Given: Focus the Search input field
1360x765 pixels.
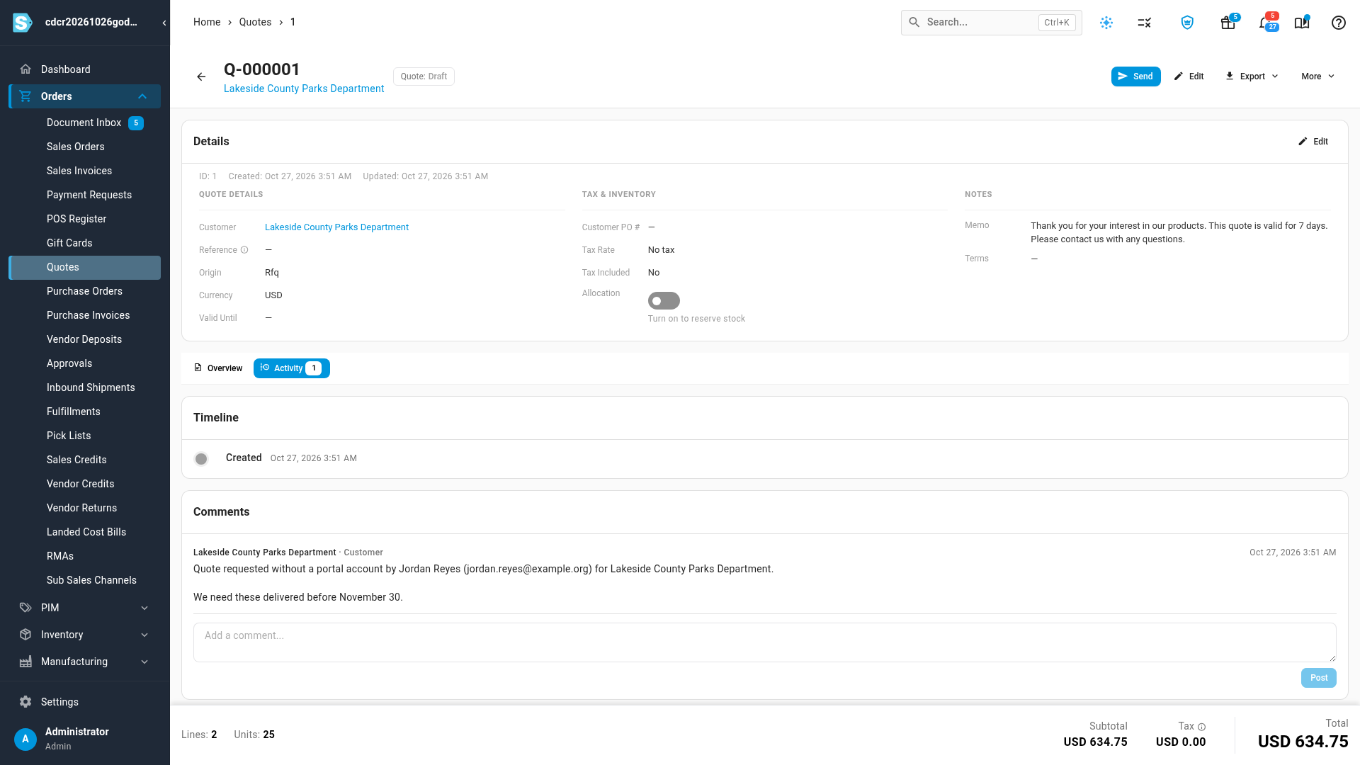Looking at the screenshot, I should [991, 23].
